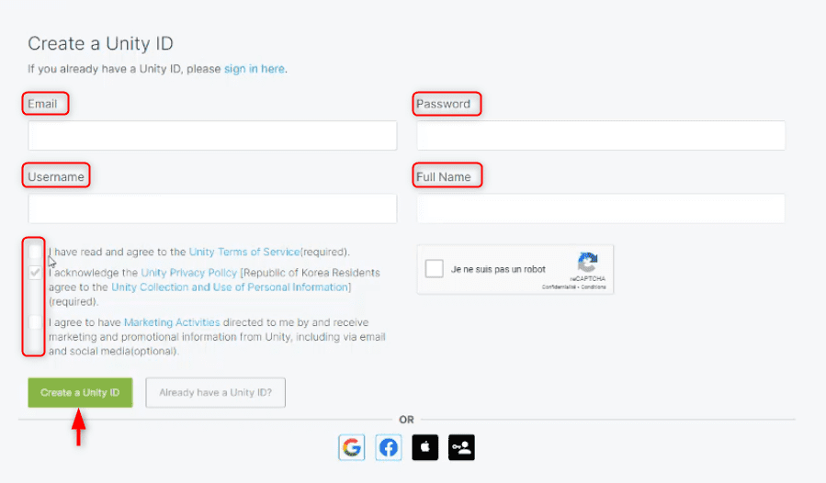Check the Unity Terms of Service agreement box
This screenshot has width=826, height=483.
click(x=35, y=252)
